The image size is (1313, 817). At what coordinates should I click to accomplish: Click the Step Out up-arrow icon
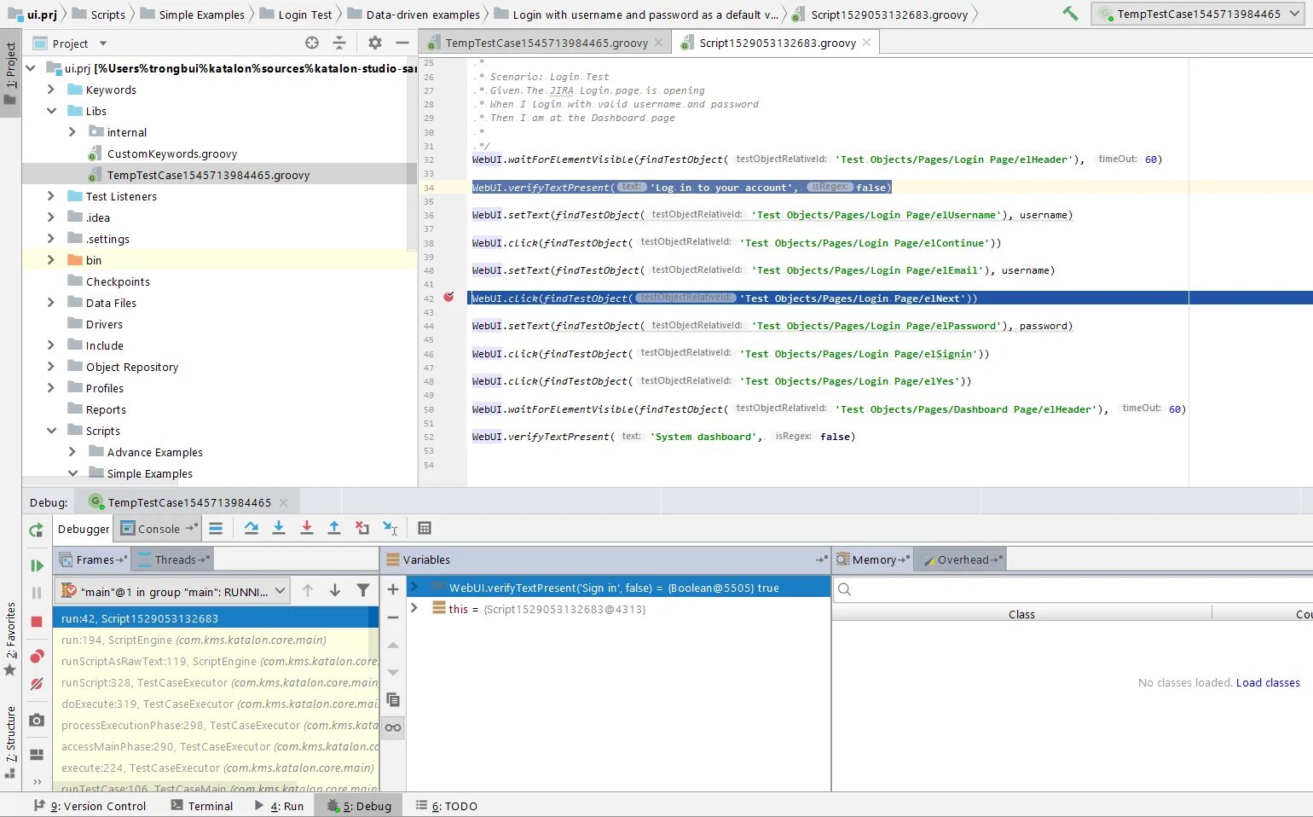pyautogui.click(x=334, y=529)
